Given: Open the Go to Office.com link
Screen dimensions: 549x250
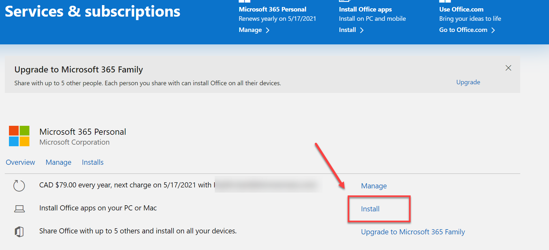Looking at the screenshot, I should 463,30.
